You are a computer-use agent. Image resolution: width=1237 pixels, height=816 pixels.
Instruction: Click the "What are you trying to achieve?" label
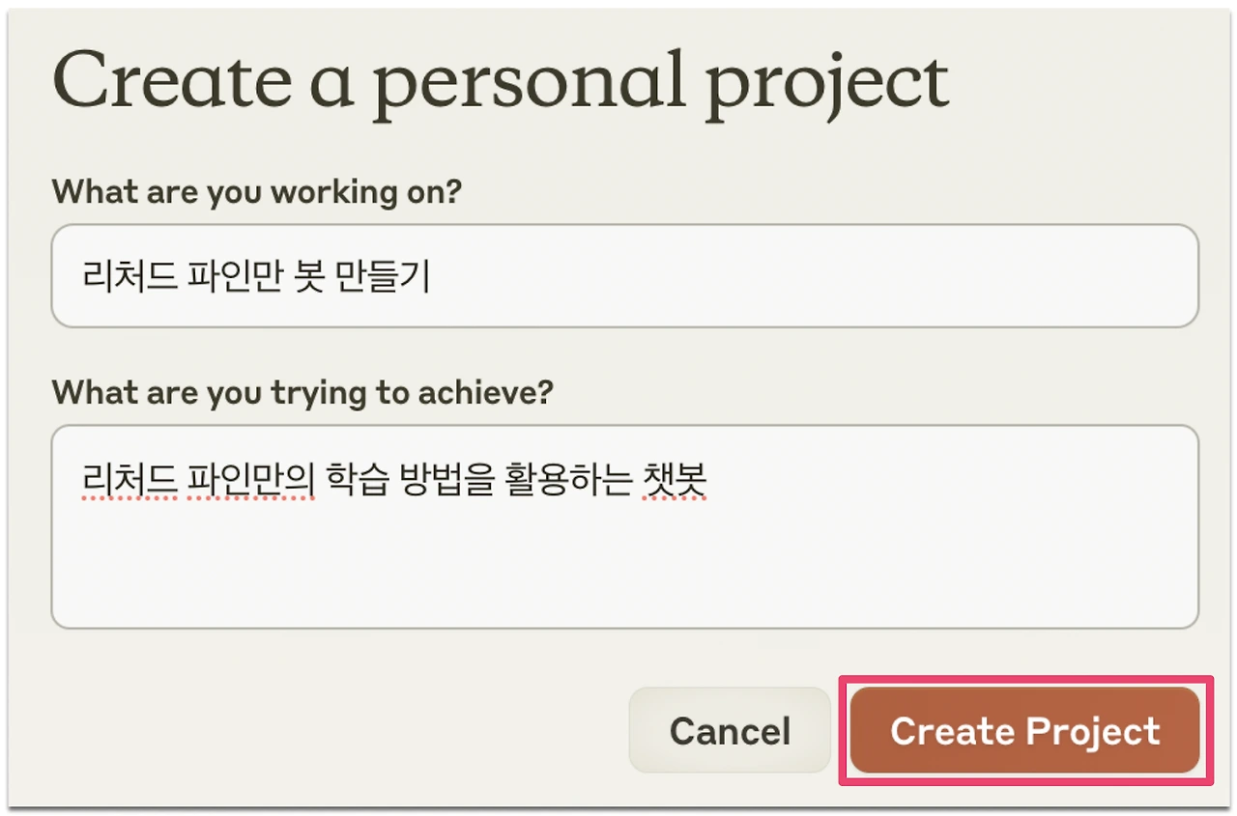tap(302, 392)
